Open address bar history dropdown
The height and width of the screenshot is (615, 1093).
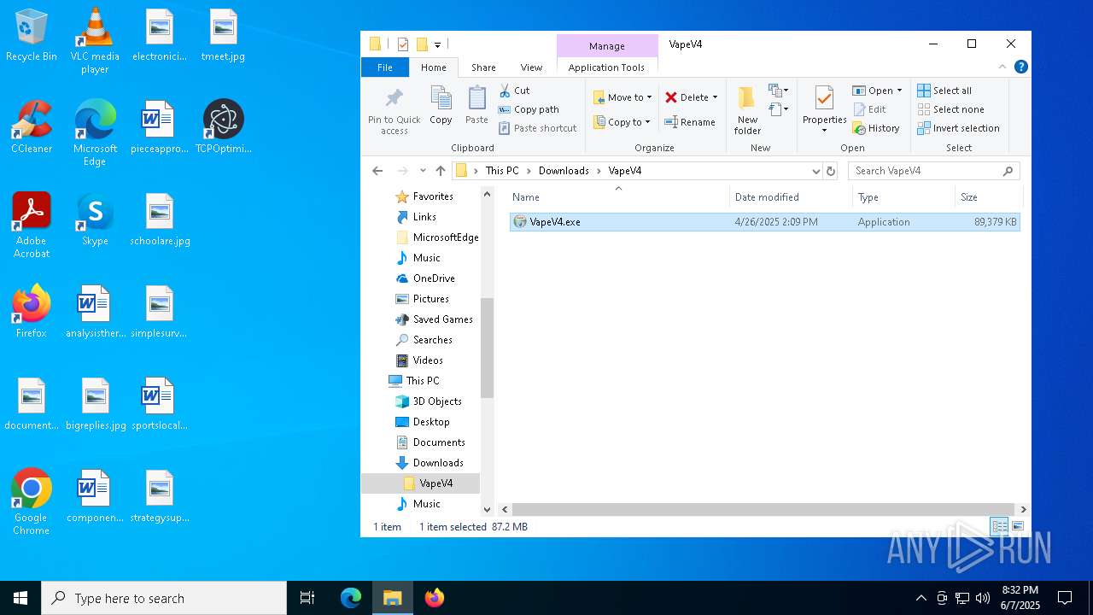pyautogui.click(x=816, y=171)
